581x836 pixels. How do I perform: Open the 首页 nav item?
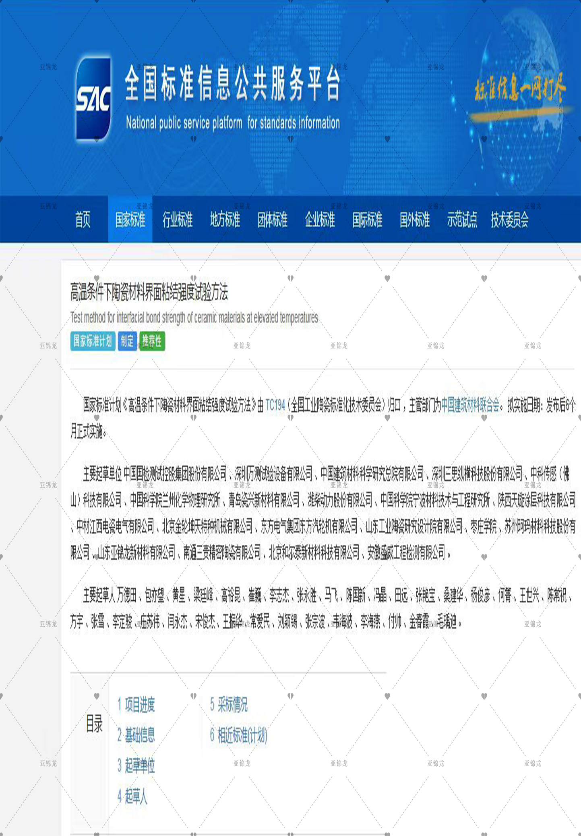83,220
